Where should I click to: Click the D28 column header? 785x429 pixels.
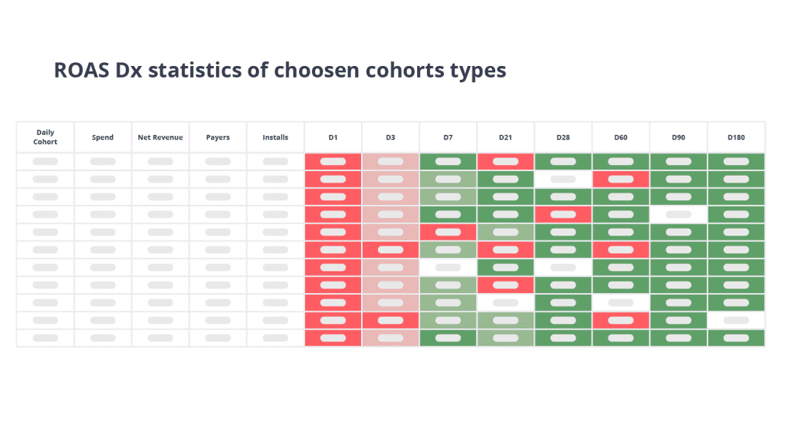tap(563, 137)
